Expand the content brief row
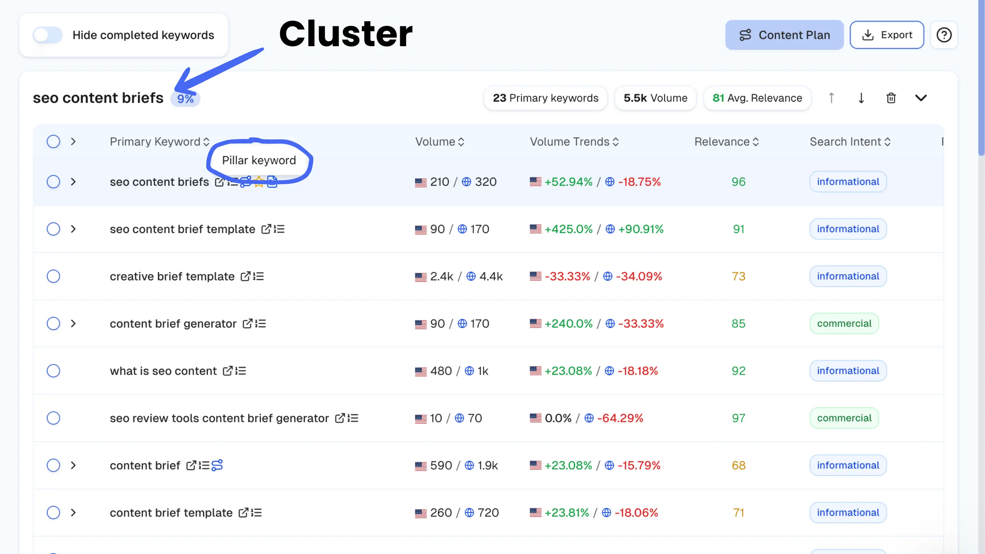The height and width of the screenshot is (554, 985). [73, 465]
